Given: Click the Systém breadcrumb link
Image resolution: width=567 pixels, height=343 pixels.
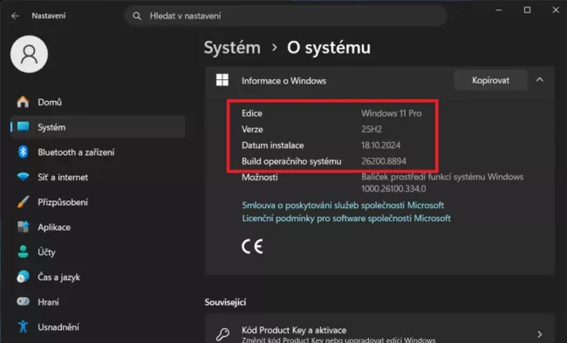Looking at the screenshot, I should [x=232, y=48].
